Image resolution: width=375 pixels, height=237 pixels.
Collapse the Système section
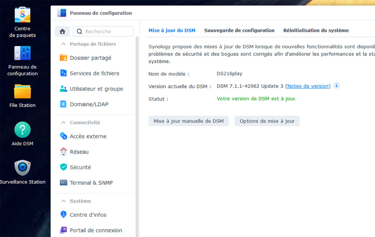(x=63, y=201)
